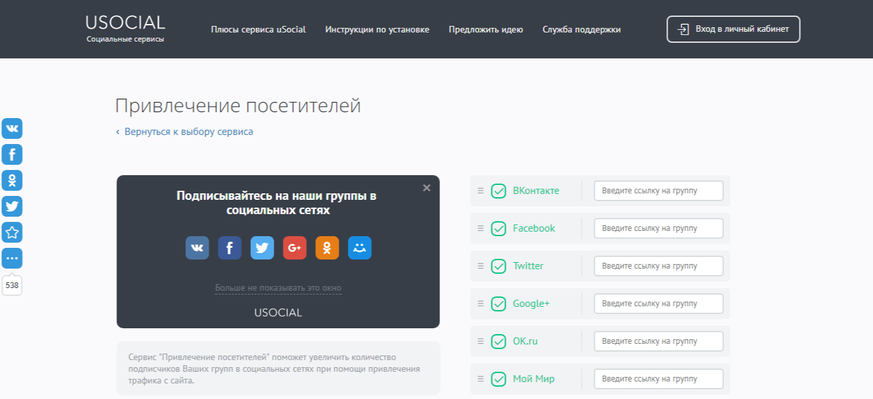Click the star bookmark icon in left sidebar

pos(12,232)
